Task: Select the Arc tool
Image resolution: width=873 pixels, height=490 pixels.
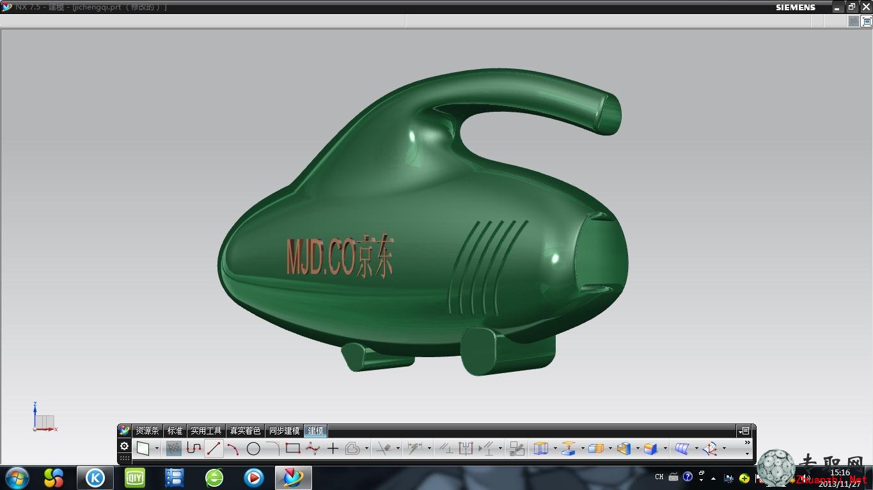Action: click(233, 448)
